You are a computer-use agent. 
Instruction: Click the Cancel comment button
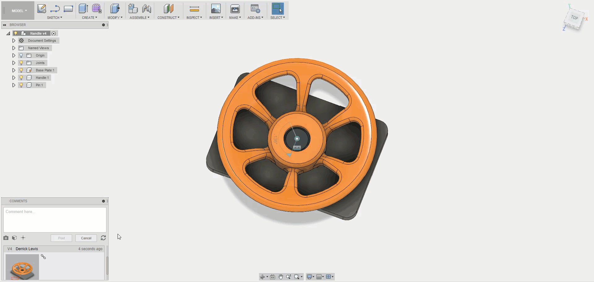point(86,238)
